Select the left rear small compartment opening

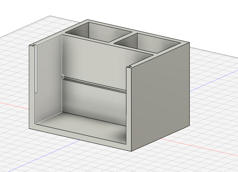[x=99, y=32]
